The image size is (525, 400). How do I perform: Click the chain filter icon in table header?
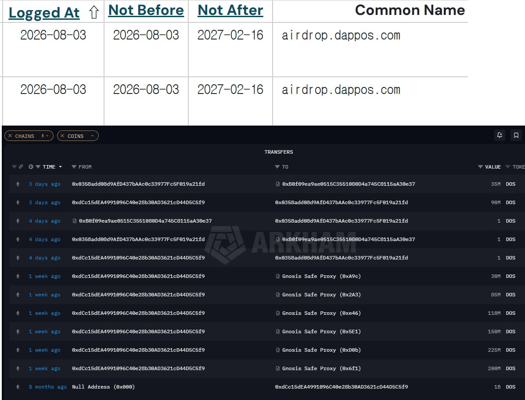[x=14, y=166]
